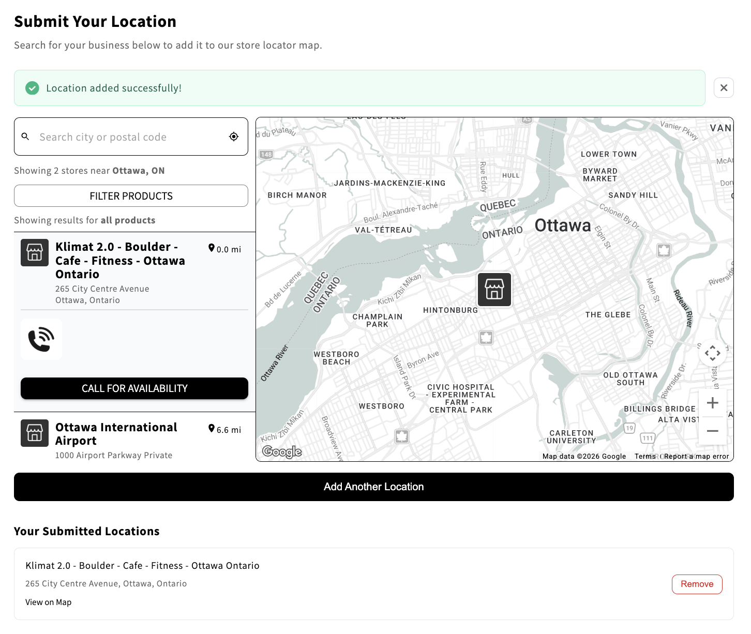This screenshot has width=751, height=634.
Task: Click the green success checkmark icon
Action: click(32, 88)
